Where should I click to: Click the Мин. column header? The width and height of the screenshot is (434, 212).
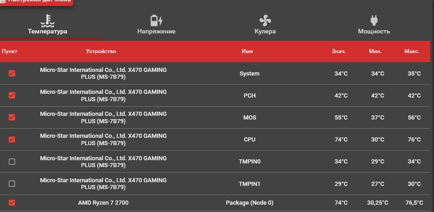point(375,51)
